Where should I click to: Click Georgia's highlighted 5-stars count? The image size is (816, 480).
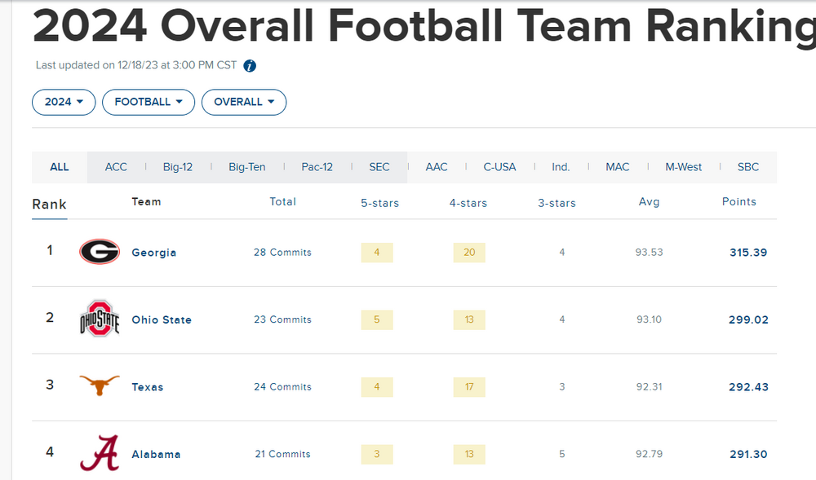pos(377,253)
